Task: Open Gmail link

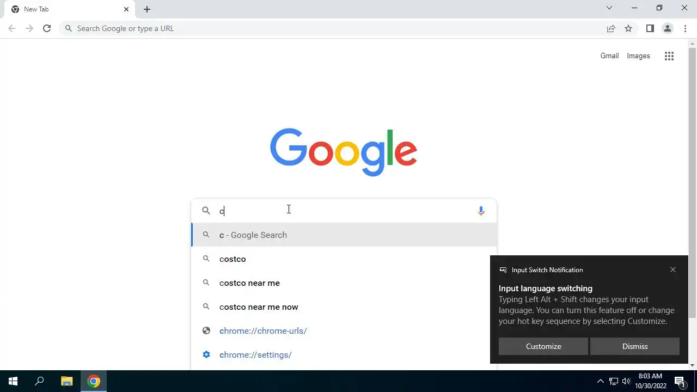Action: point(609,56)
